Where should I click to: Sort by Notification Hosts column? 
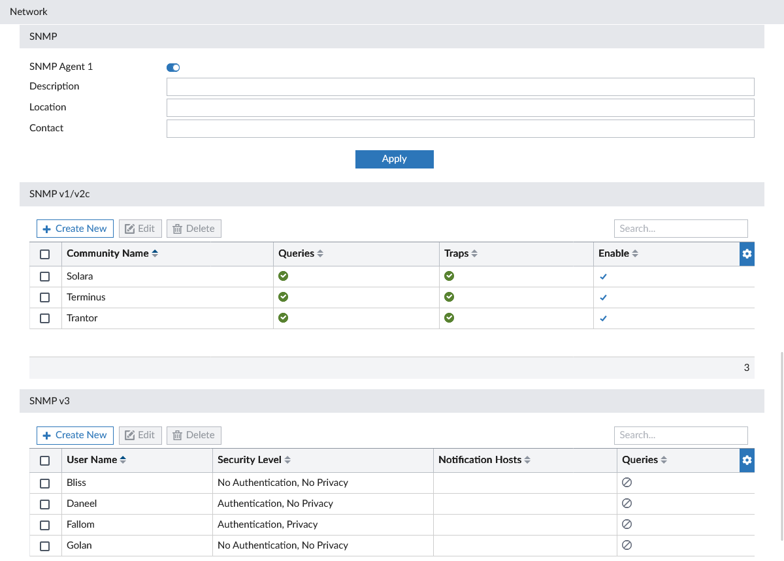click(x=527, y=460)
